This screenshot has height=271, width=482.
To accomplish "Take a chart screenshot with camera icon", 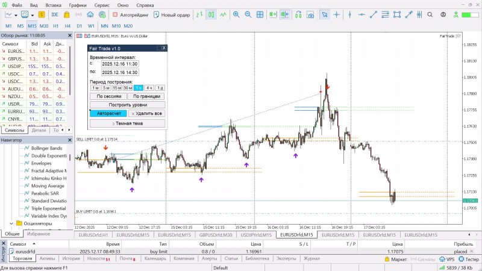I will point(310,14).
